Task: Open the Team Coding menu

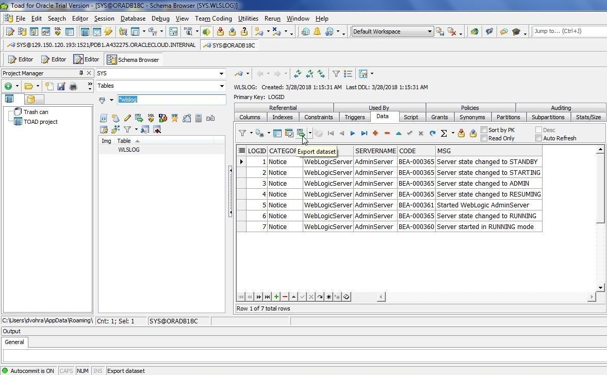Action: click(214, 18)
